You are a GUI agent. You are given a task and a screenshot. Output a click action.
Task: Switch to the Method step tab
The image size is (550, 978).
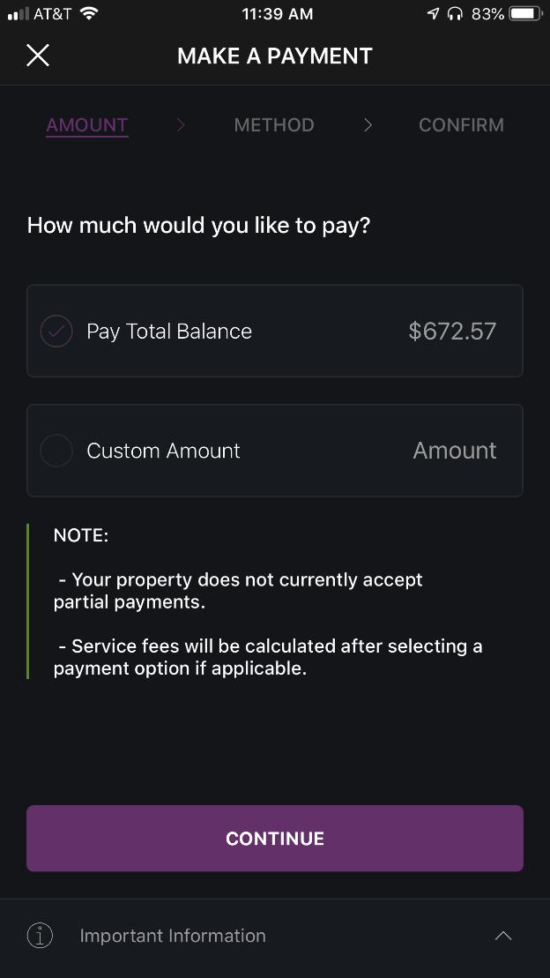pos(274,124)
